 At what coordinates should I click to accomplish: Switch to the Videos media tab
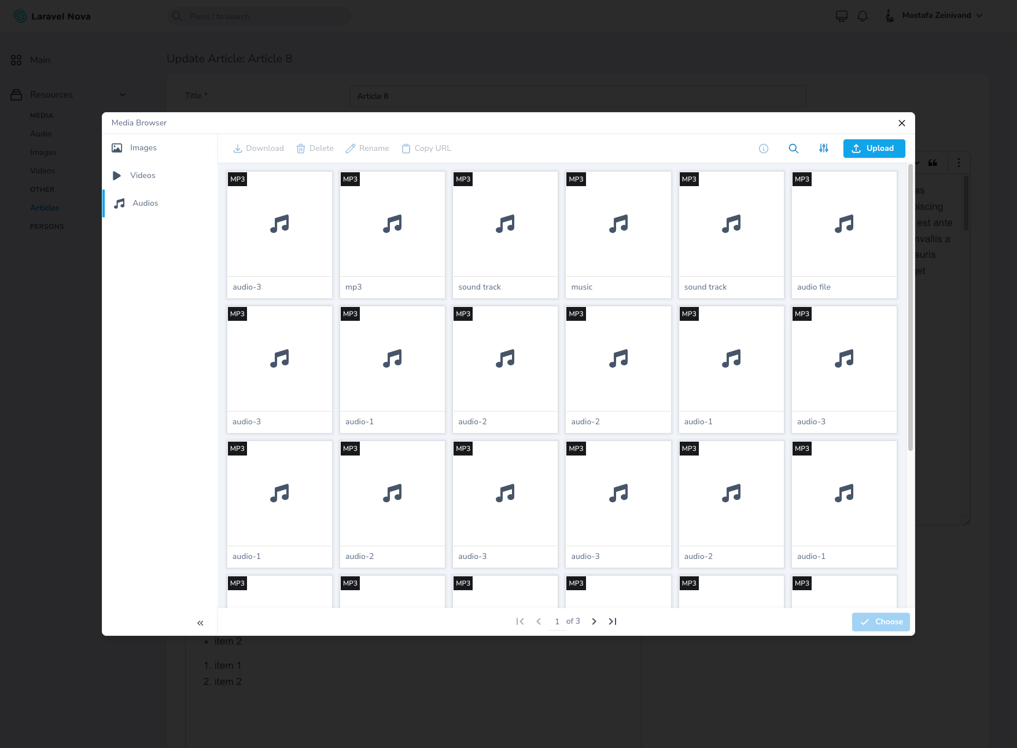click(x=142, y=176)
